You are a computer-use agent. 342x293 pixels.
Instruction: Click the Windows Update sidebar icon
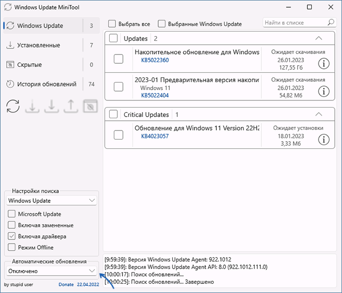pos(10,25)
